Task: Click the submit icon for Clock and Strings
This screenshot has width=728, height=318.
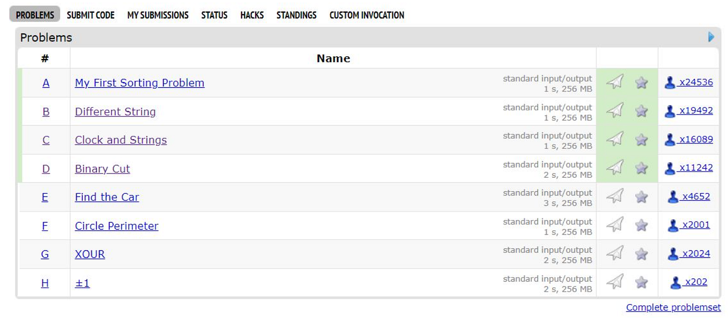Action: click(615, 139)
